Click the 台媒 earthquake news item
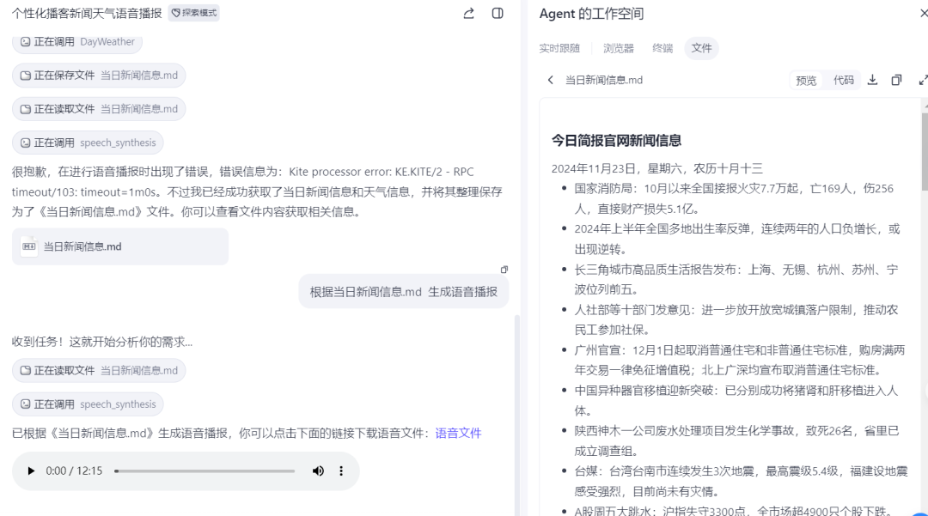This screenshot has width=928, height=516. click(741, 481)
